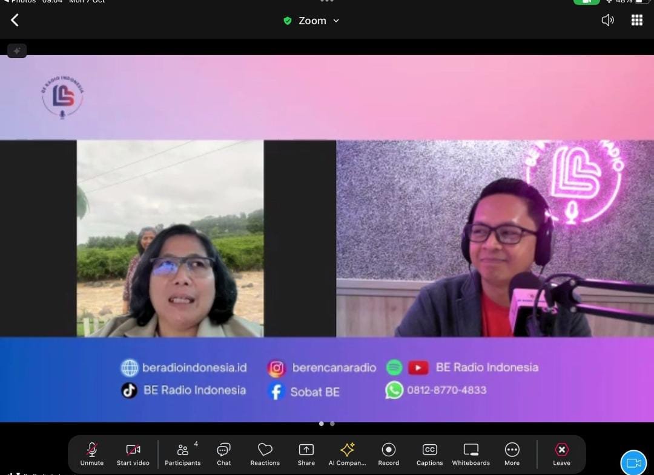The height and width of the screenshot is (475, 654).
Task: Unmute the microphone
Action: (92, 454)
